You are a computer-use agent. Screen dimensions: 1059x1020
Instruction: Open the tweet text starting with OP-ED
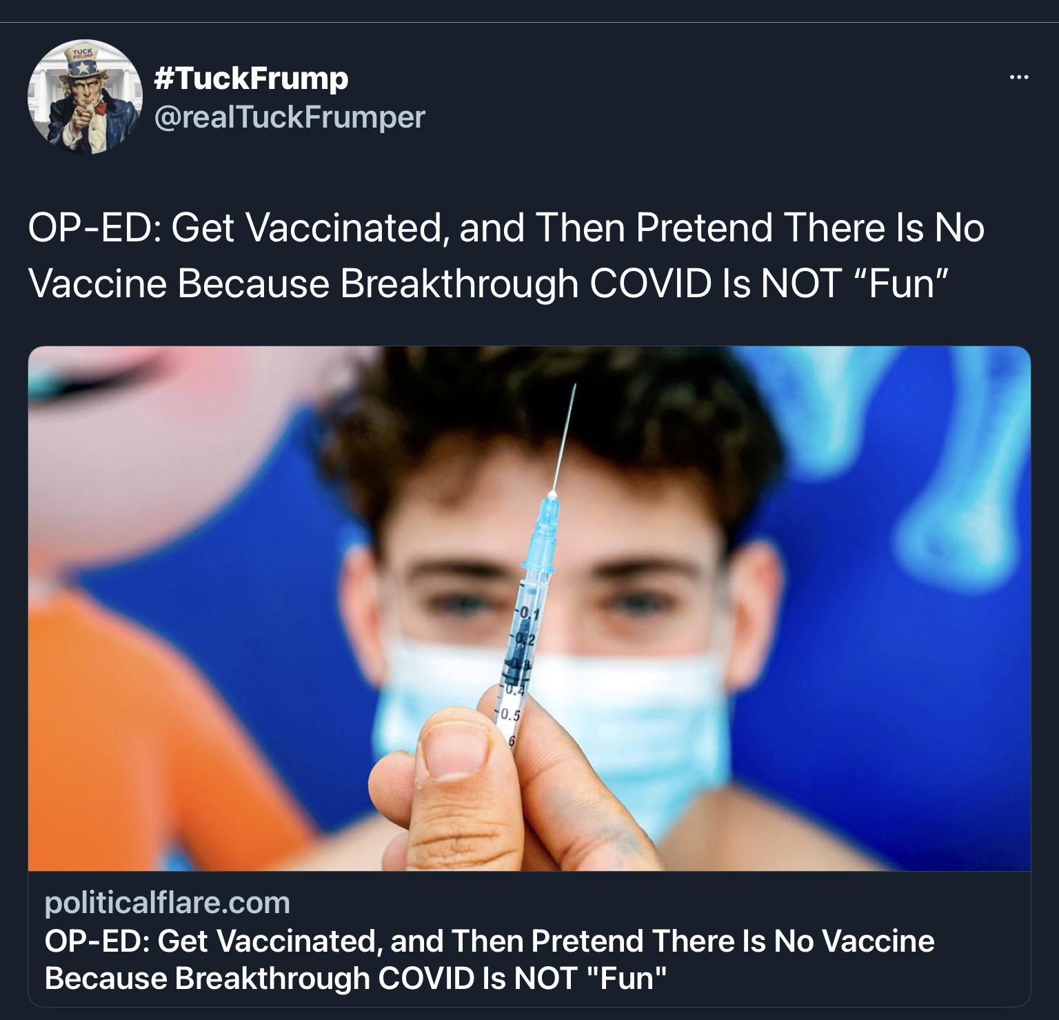[506, 255]
